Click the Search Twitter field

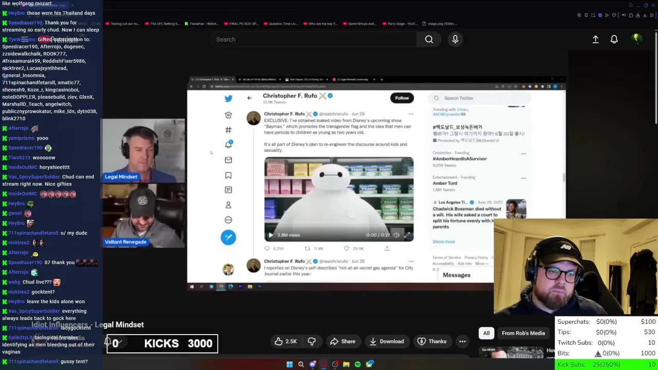coord(478,98)
